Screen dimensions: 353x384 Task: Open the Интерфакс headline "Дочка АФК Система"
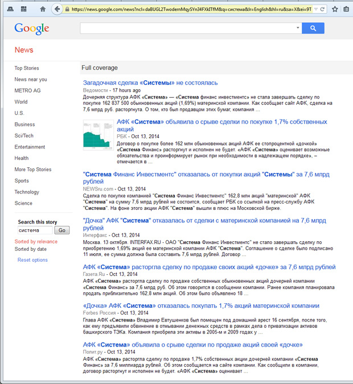coord(204,224)
